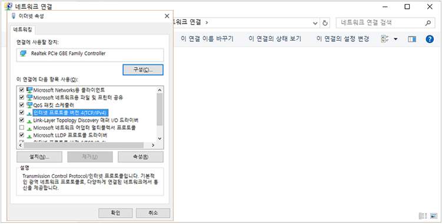The image size is (442, 224).
Task: Close the 이더넷 속성 dialog
Action: pyautogui.click(x=167, y=16)
